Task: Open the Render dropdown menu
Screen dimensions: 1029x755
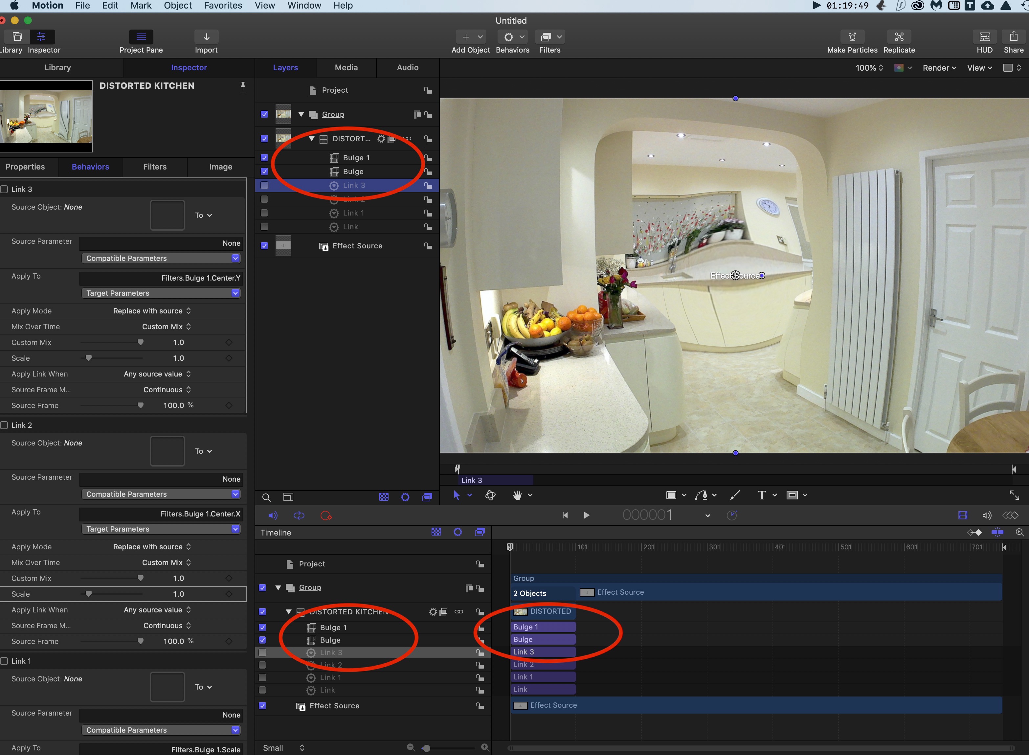Action: point(939,68)
